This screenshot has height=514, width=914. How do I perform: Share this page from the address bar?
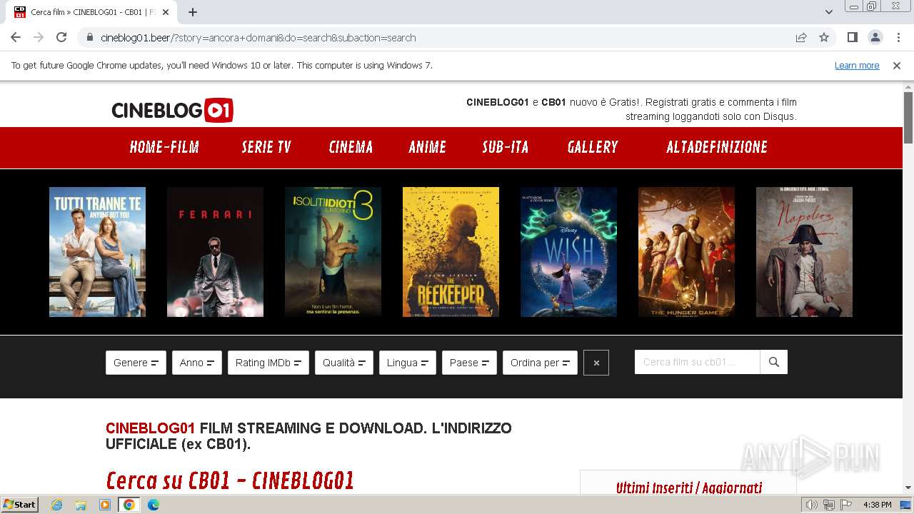(x=801, y=37)
